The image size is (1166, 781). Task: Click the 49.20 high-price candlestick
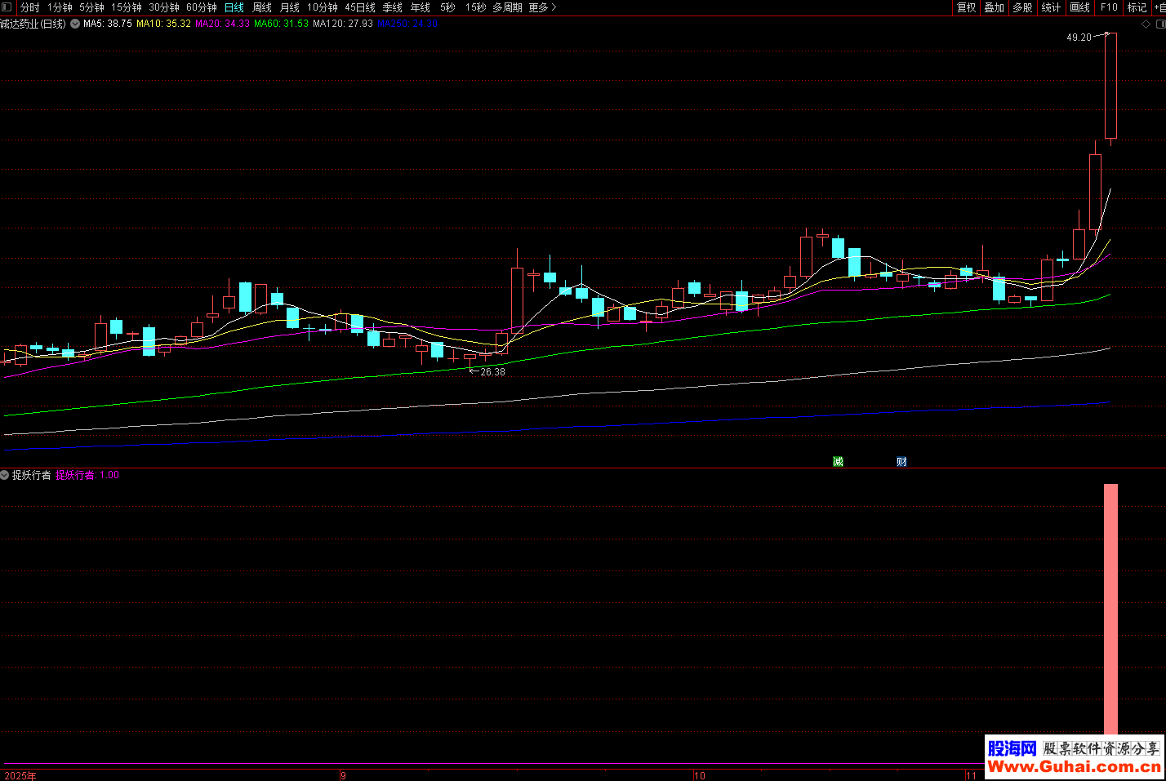1110,86
